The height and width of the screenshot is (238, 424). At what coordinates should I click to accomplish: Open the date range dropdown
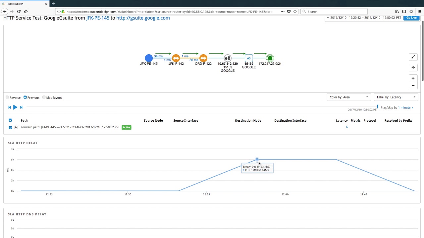click(x=363, y=18)
